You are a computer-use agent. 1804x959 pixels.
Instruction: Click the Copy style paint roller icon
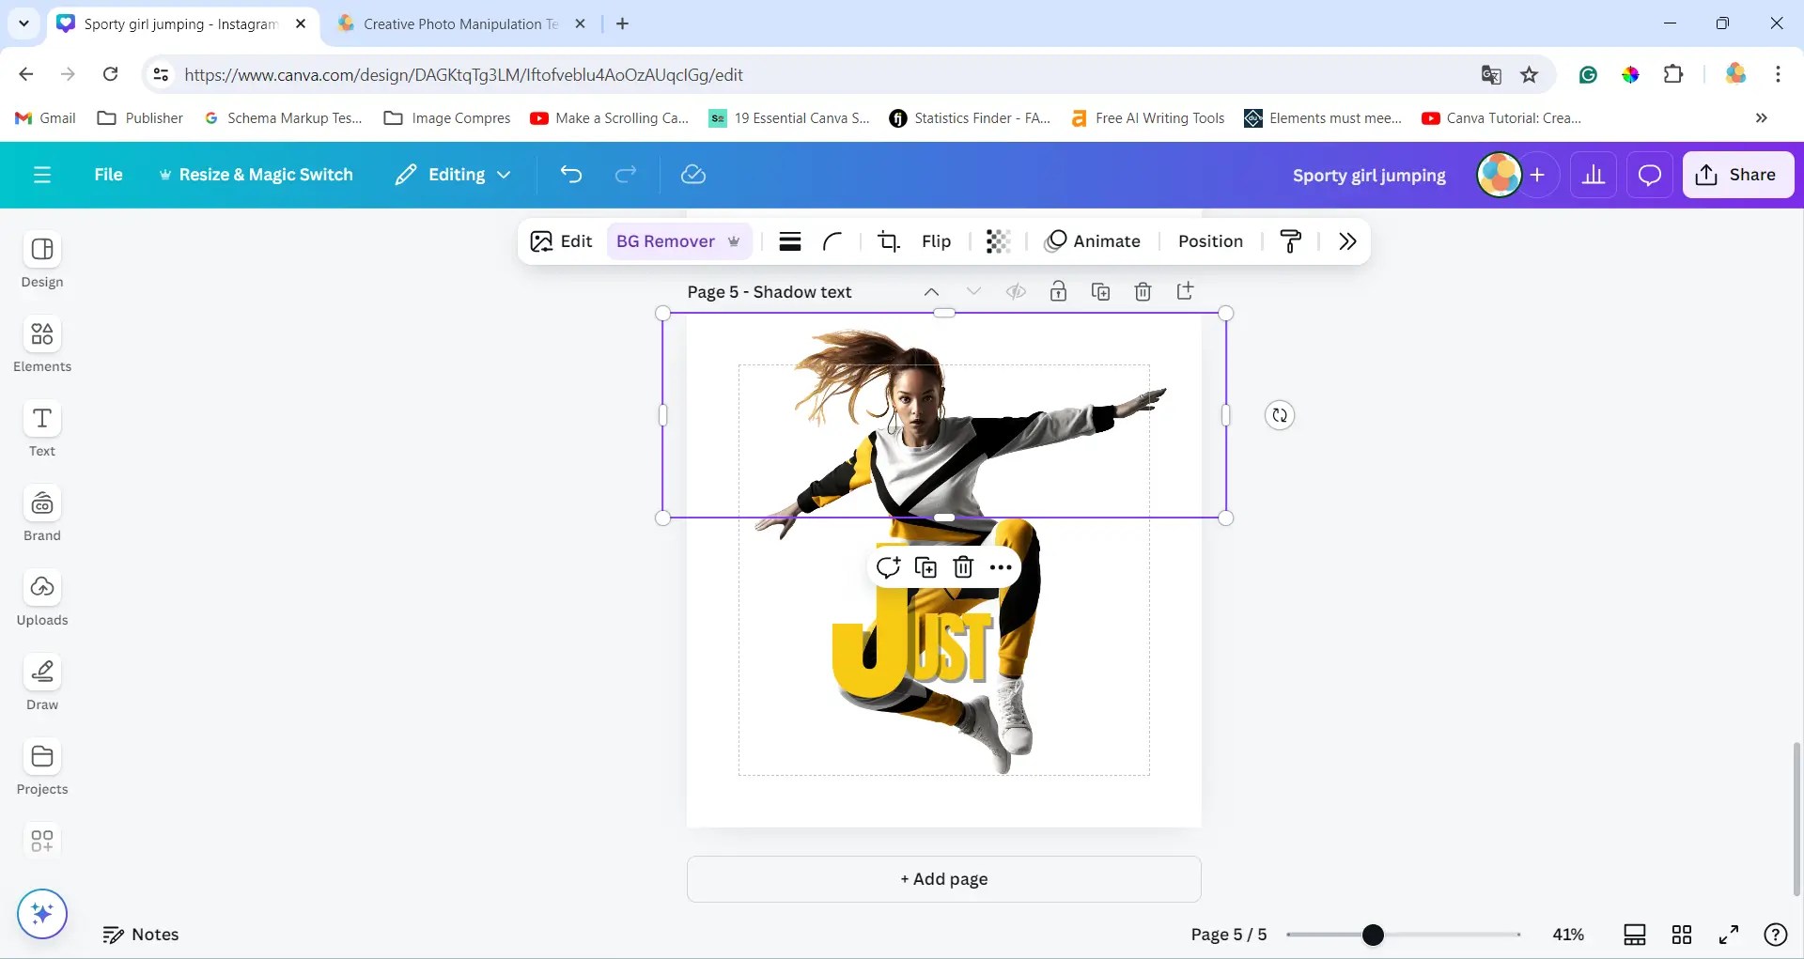[1291, 241]
